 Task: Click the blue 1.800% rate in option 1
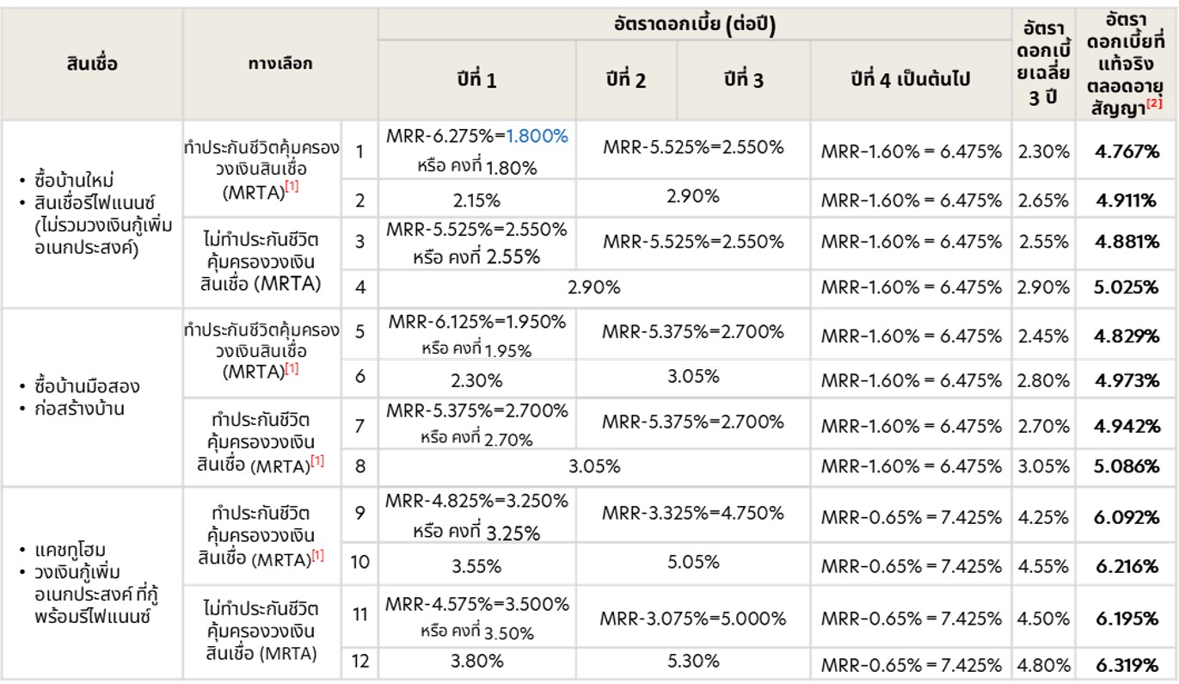point(536,135)
